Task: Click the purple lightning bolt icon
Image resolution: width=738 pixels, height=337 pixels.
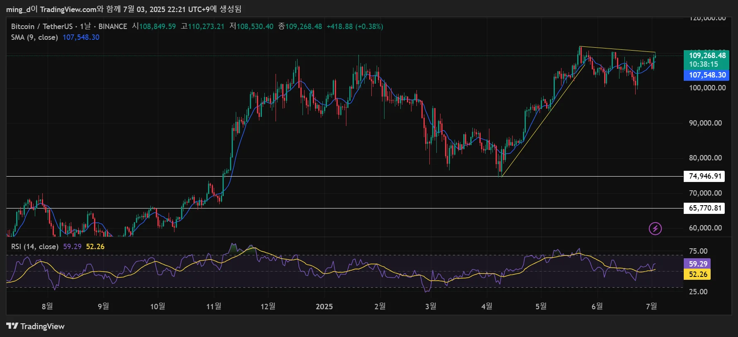Action: [x=655, y=228]
